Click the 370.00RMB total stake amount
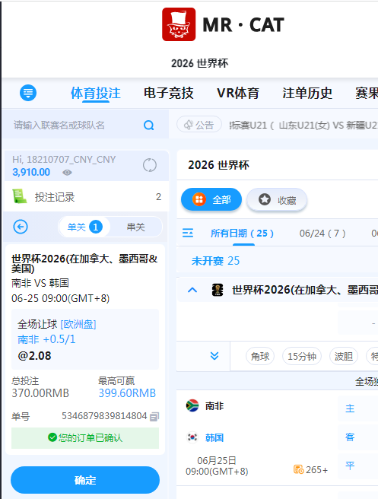This screenshot has width=378, height=499. tap(40, 393)
